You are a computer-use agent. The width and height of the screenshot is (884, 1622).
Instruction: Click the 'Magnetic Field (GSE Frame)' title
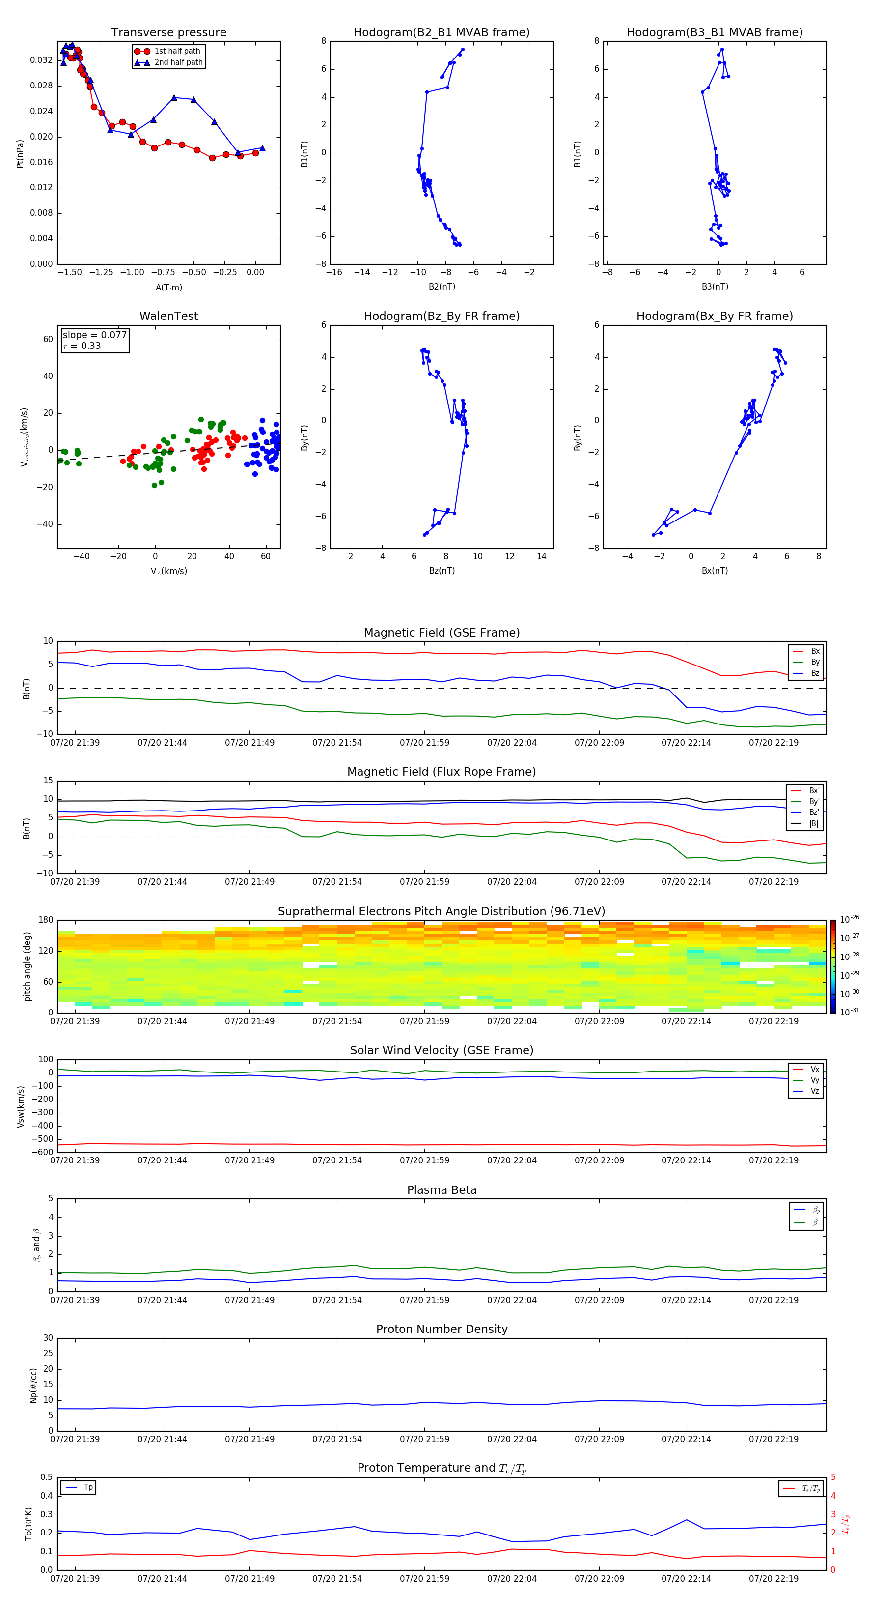442,633
